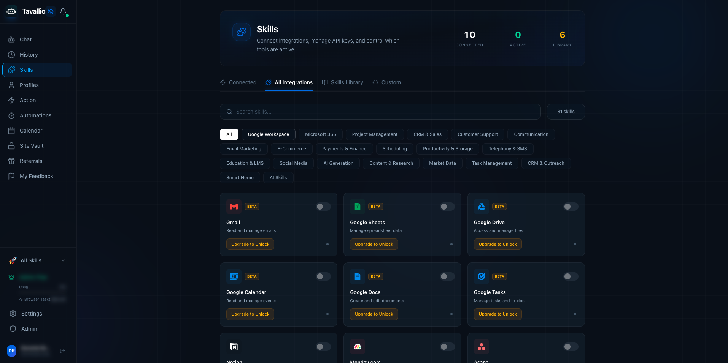
Task: Turn on the Google Drive toggle
Action: [571, 207]
